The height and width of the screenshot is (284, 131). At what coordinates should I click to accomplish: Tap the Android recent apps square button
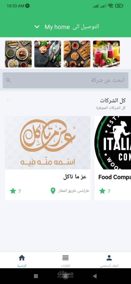tap(36, 276)
